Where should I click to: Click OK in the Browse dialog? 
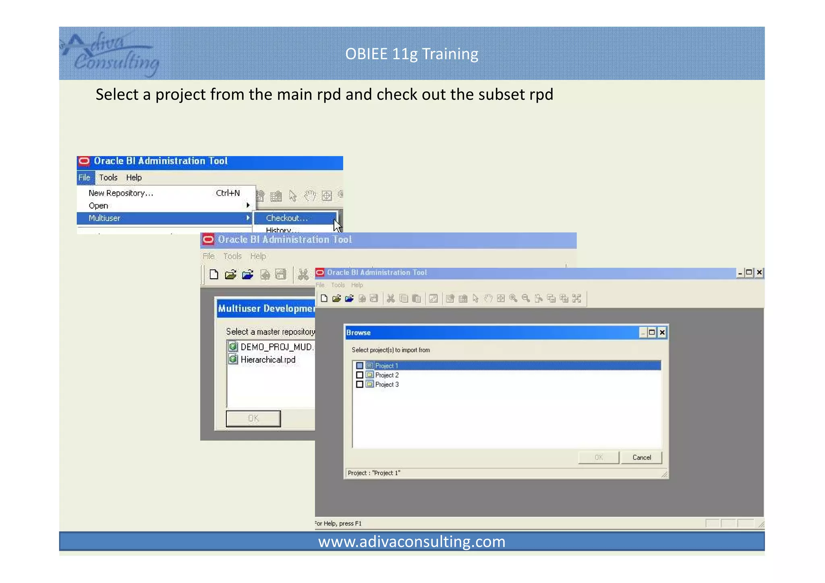point(599,457)
